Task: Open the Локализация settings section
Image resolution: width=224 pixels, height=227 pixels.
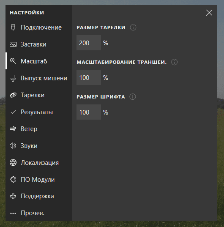Action: (39, 163)
